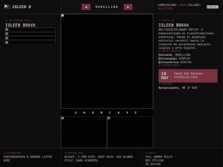Click the OPEN commissions status
The width and height of the screenshot is (223, 167).
pyautogui.click(x=183, y=5)
